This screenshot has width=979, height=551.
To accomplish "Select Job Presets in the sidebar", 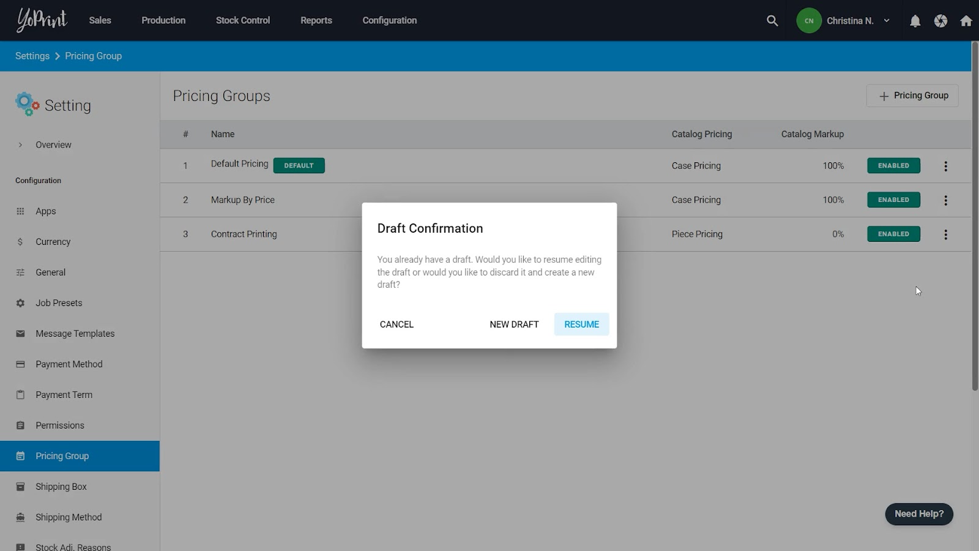I will coord(80,303).
